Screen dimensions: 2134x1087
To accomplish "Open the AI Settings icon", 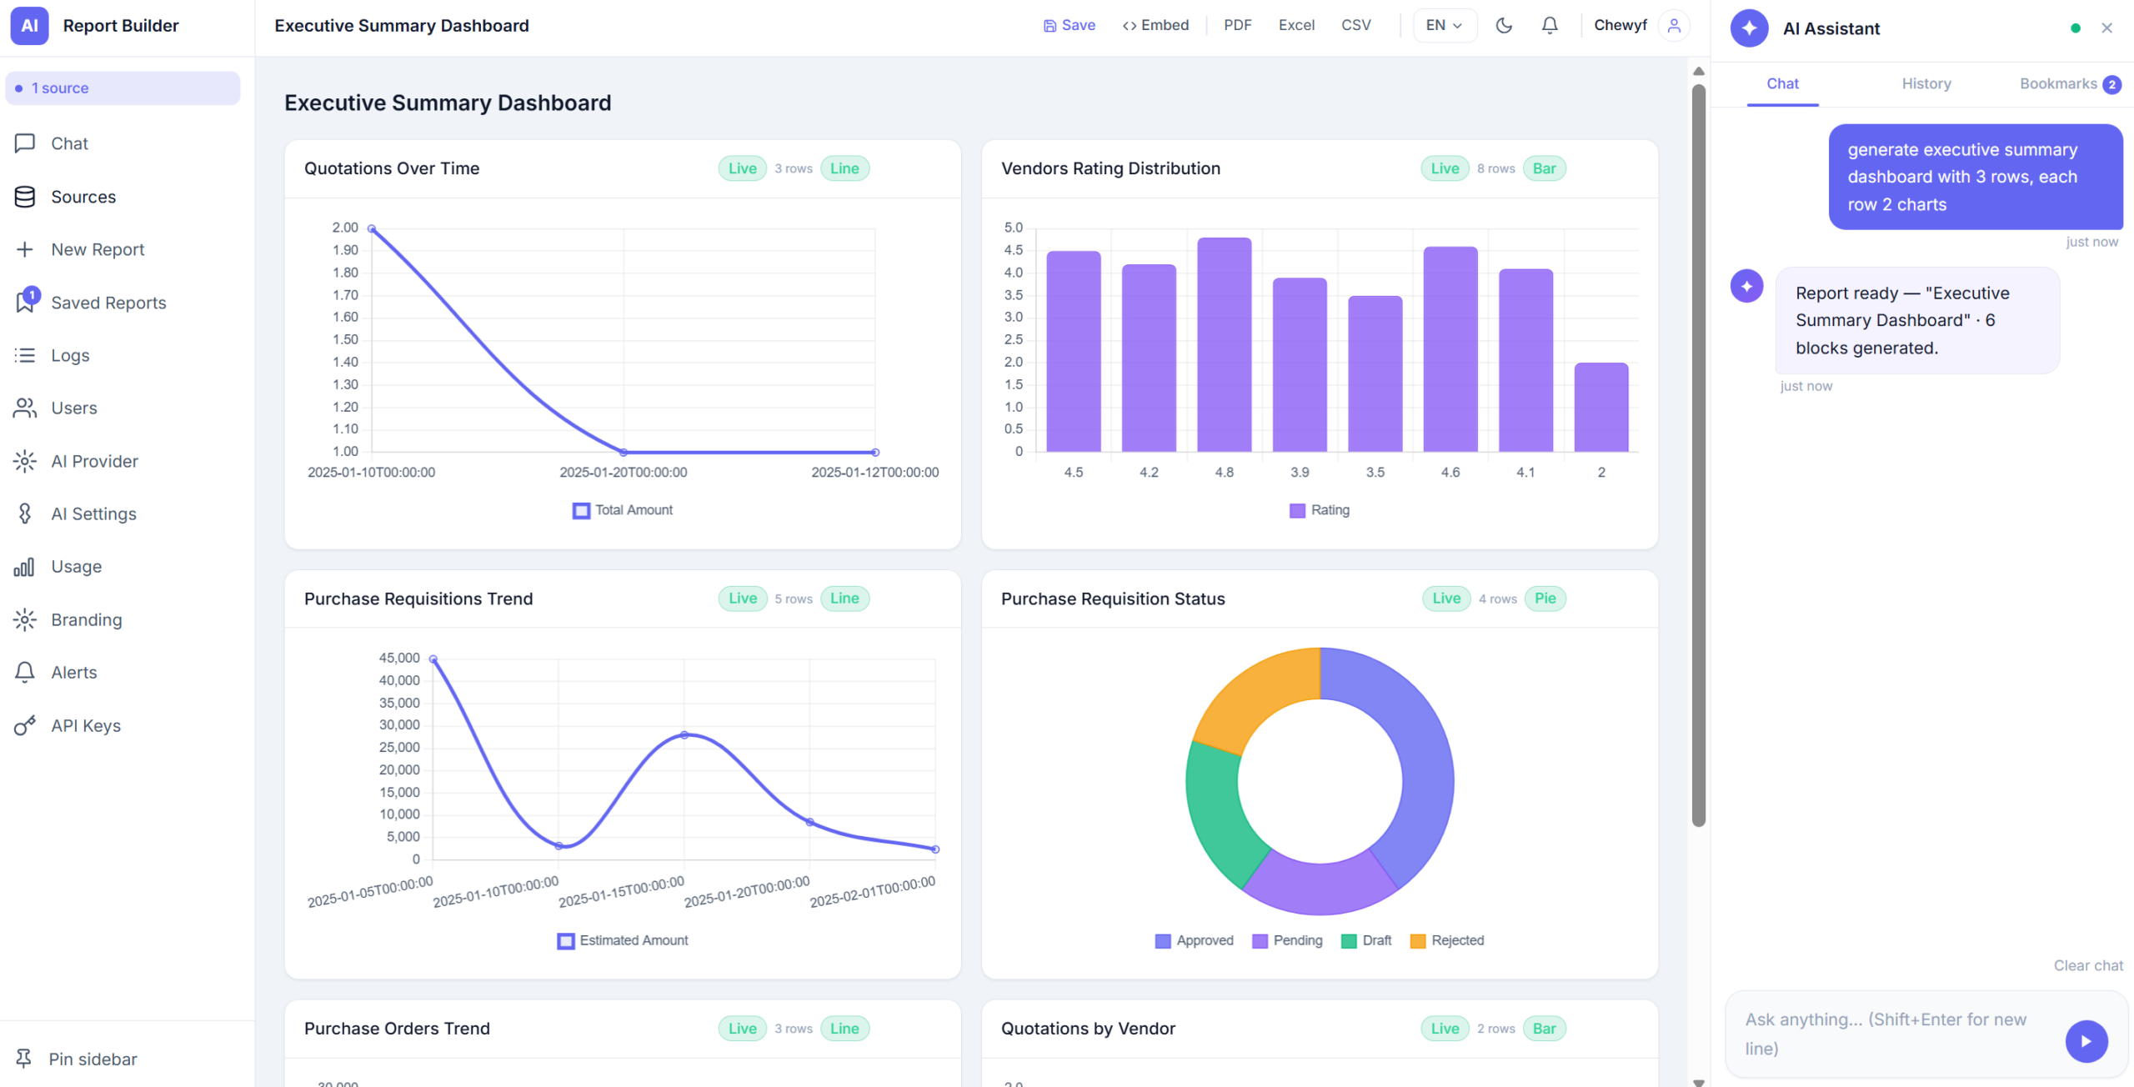I will pyautogui.click(x=25, y=513).
